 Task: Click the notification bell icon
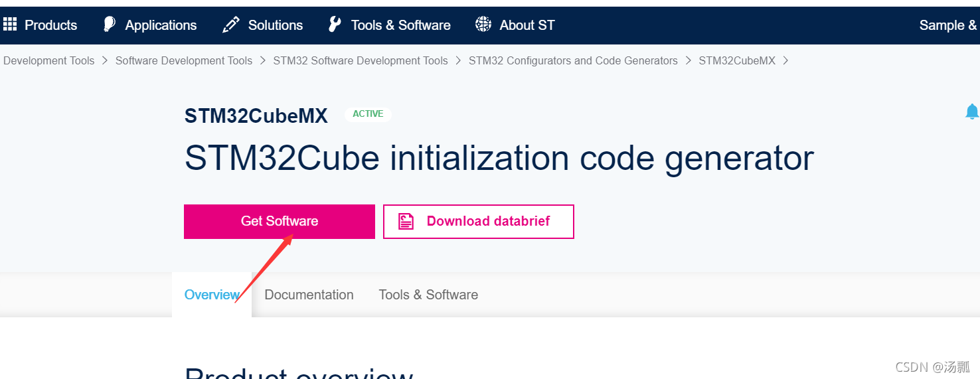[x=972, y=112]
